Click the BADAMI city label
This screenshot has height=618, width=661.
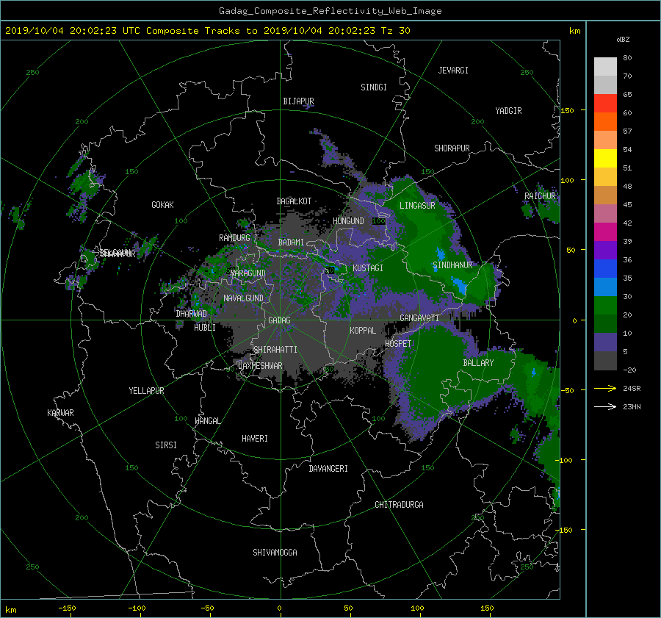(291, 242)
